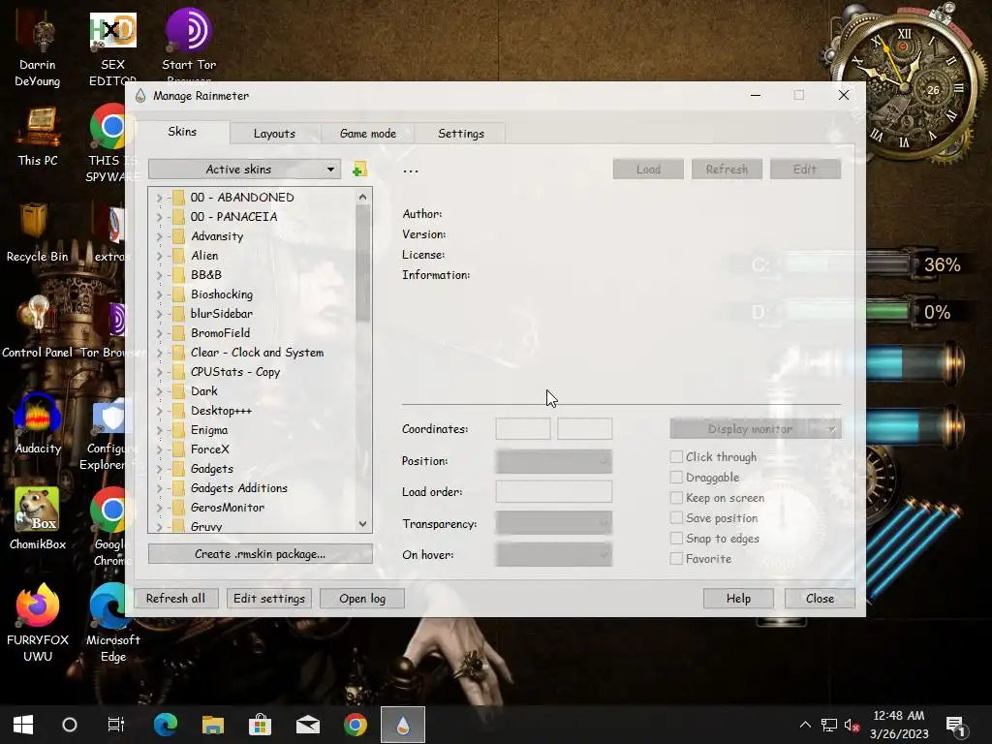This screenshot has height=744, width=992.
Task: Open the Display monitor dropdown
Action: [x=756, y=429]
